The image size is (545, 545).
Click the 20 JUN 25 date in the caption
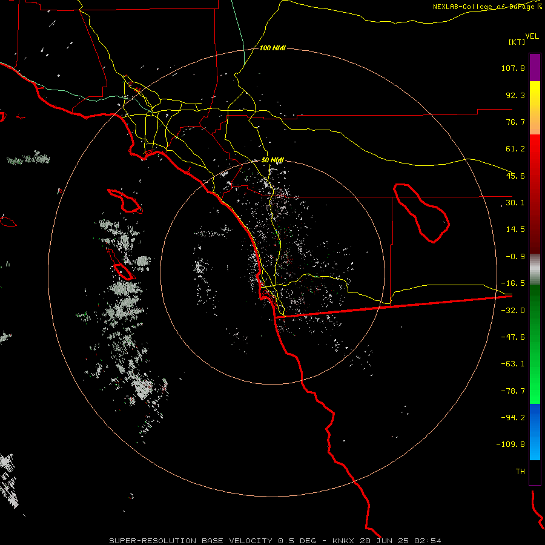pos(386,541)
